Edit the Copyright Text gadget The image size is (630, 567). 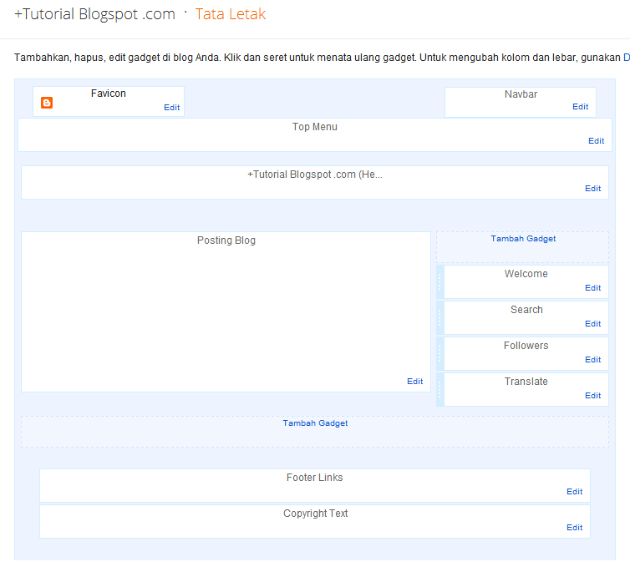(x=574, y=527)
